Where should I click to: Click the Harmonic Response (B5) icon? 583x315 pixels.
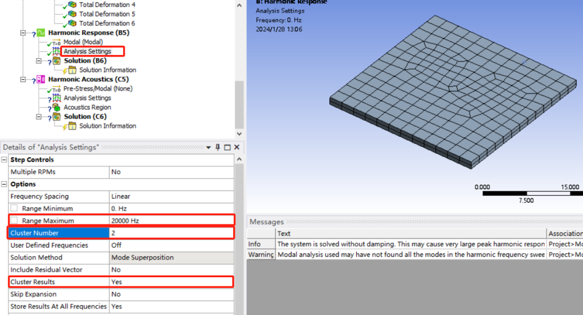41,33
